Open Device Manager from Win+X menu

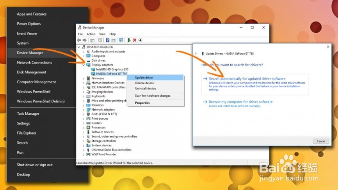point(42,53)
